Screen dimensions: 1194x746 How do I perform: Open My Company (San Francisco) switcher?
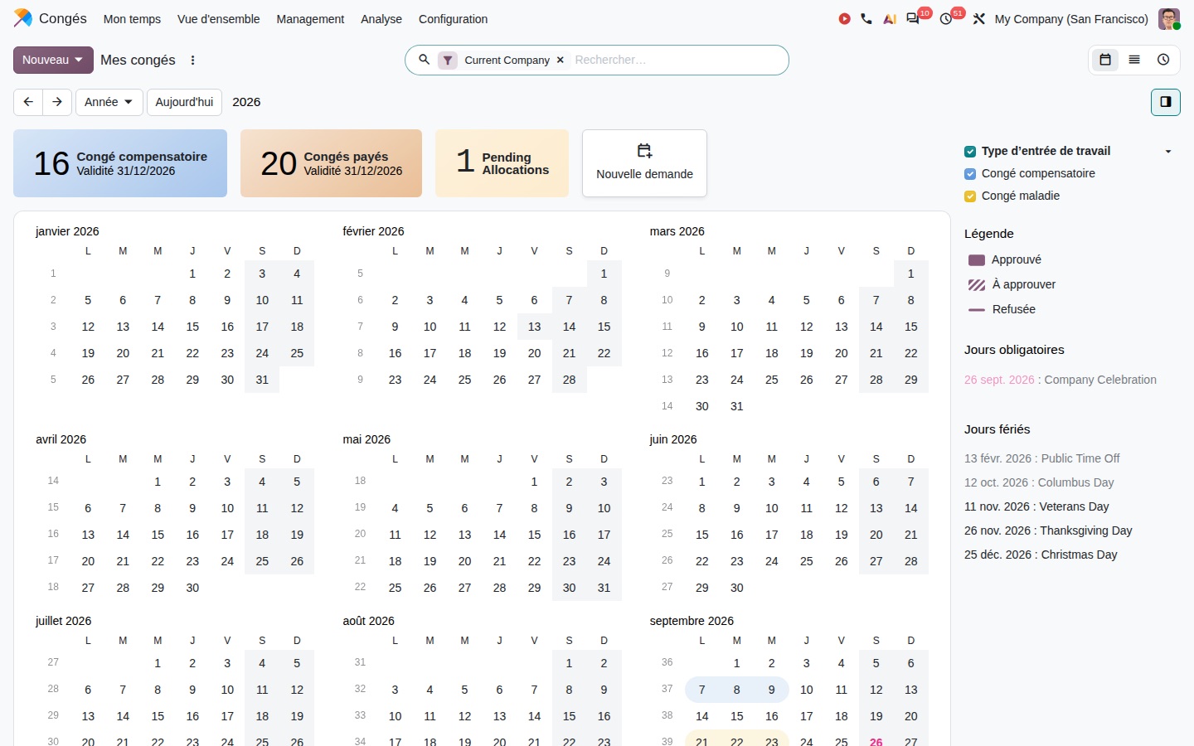pos(1071,19)
